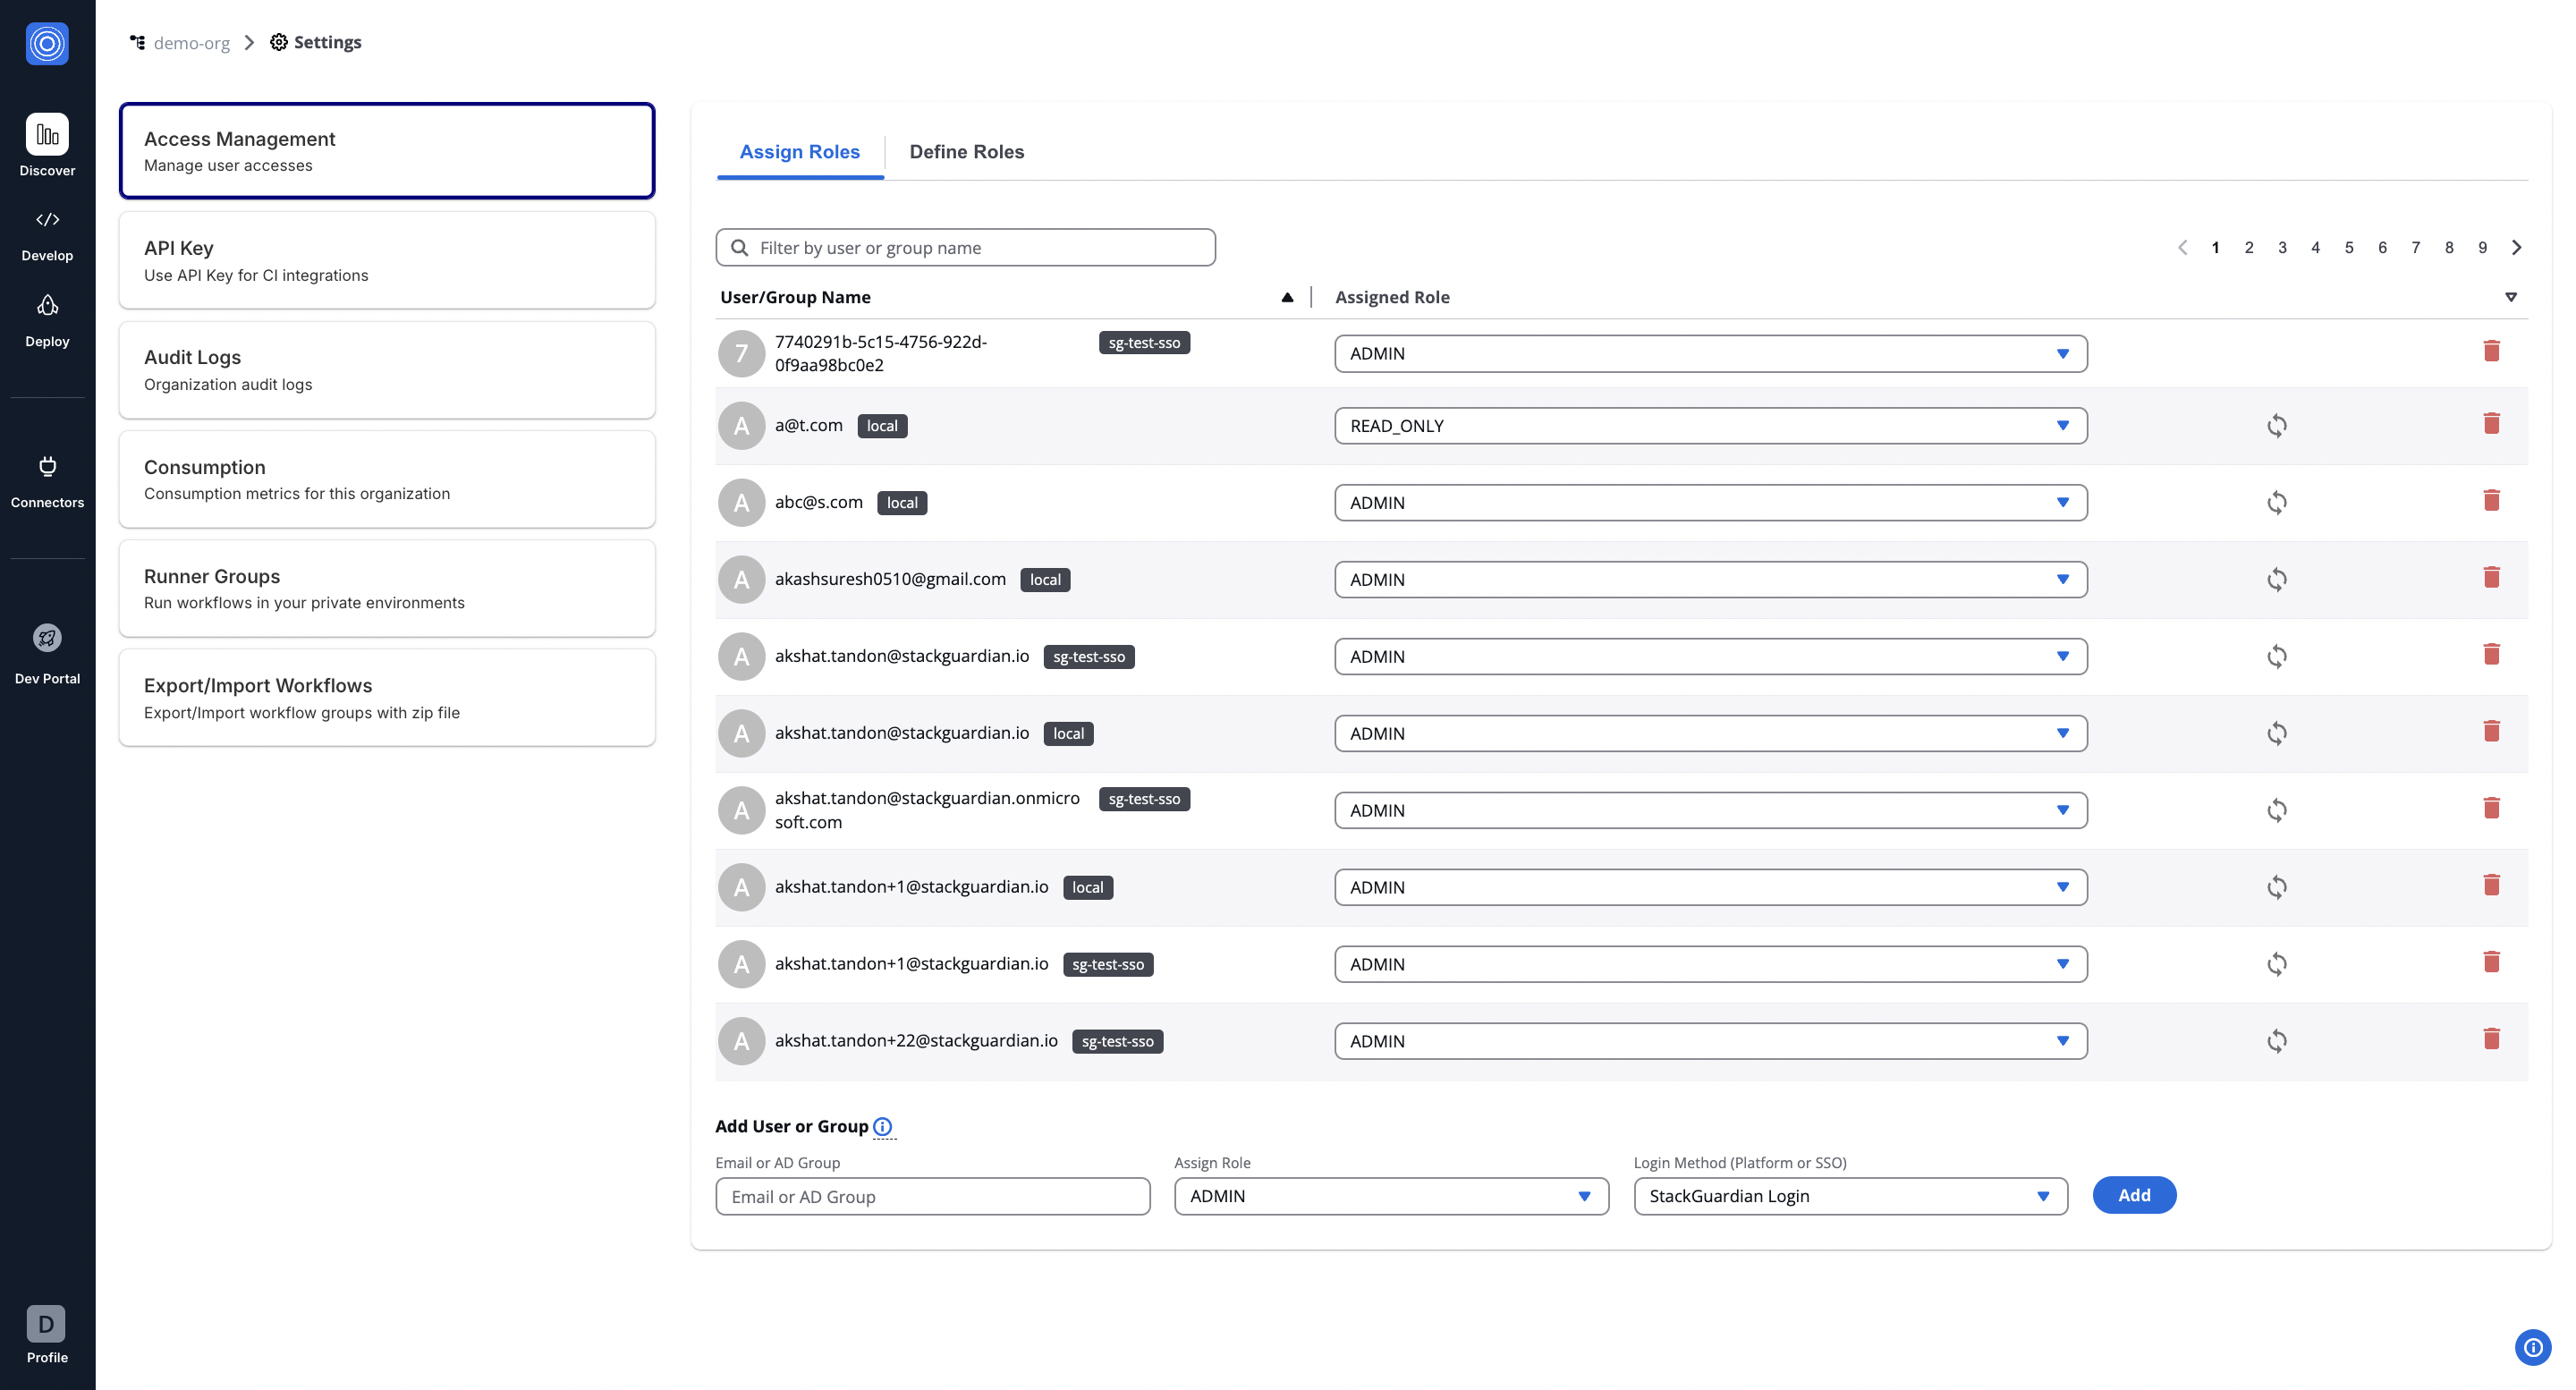Open the Assign Role dropdown showing ADMIN
Image resolution: width=2576 pixels, height=1390 pixels.
pyautogui.click(x=1389, y=1196)
